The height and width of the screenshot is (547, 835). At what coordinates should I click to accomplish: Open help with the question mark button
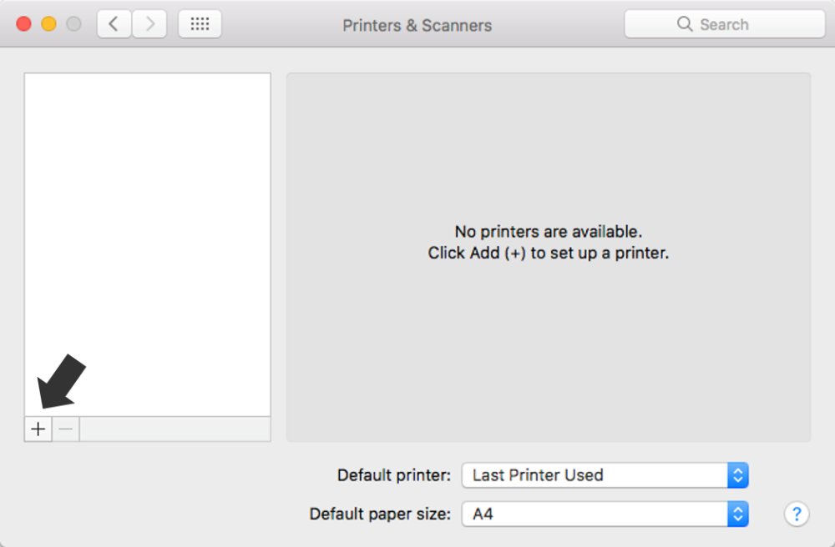point(796,514)
